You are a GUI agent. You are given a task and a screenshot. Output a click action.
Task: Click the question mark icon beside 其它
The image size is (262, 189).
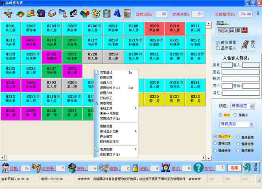[x=198, y=168]
